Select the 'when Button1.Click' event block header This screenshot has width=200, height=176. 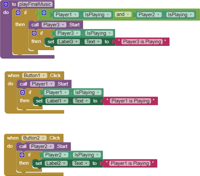(x=13, y=75)
